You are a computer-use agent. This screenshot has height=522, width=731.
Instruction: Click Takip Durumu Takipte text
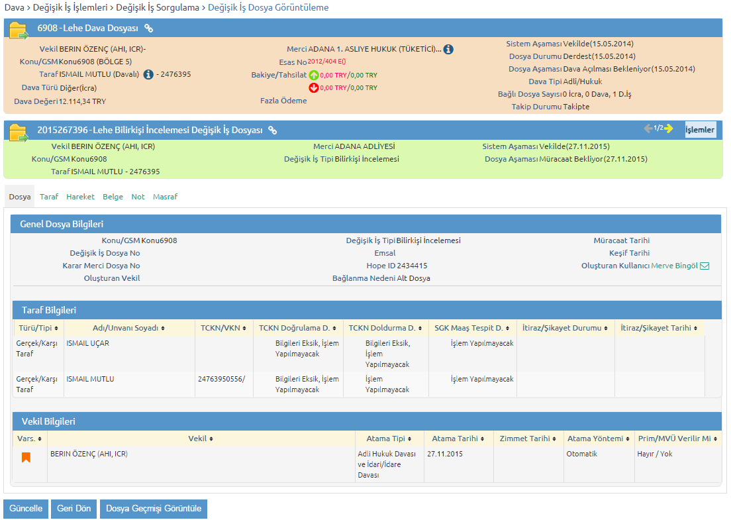[x=576, y=107]
